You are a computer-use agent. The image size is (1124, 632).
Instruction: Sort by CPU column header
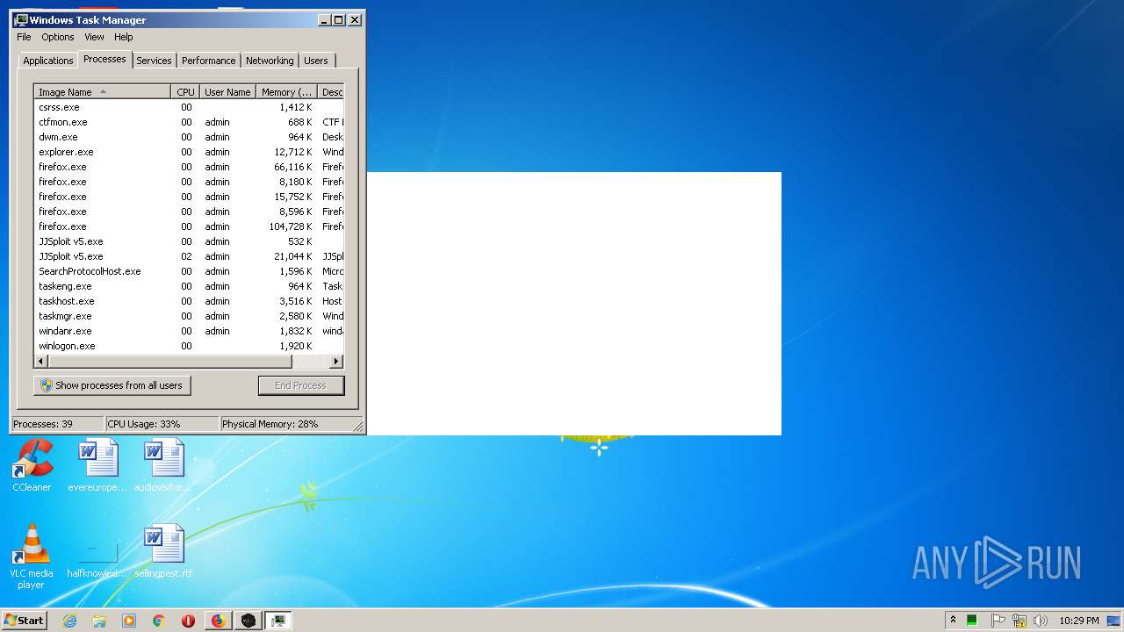[184, 92]
